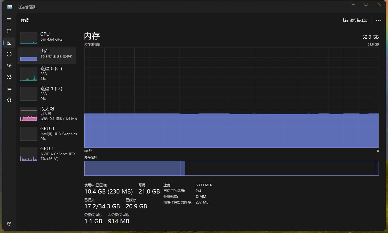Click the 20.9 GB cached value
This screenshot has width=388, height=233.
136,206
